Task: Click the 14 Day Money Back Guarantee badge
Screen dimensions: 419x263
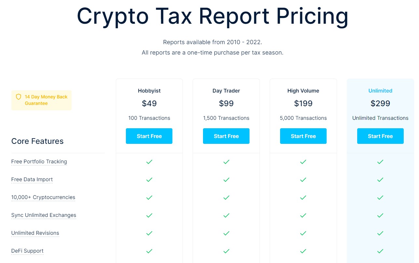Action: [41, 100]
